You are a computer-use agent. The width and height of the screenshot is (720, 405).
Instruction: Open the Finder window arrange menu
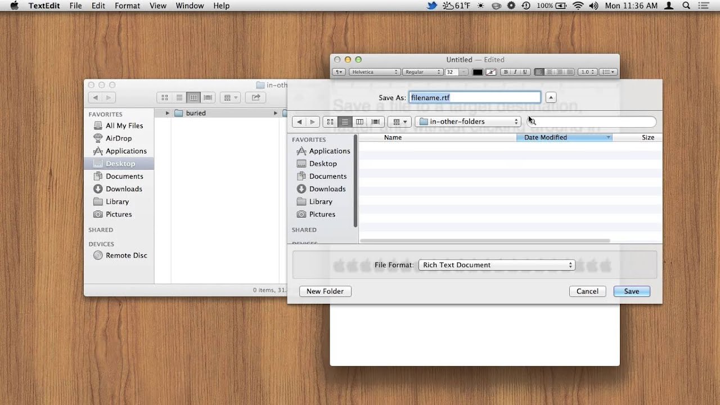[231, 97]
